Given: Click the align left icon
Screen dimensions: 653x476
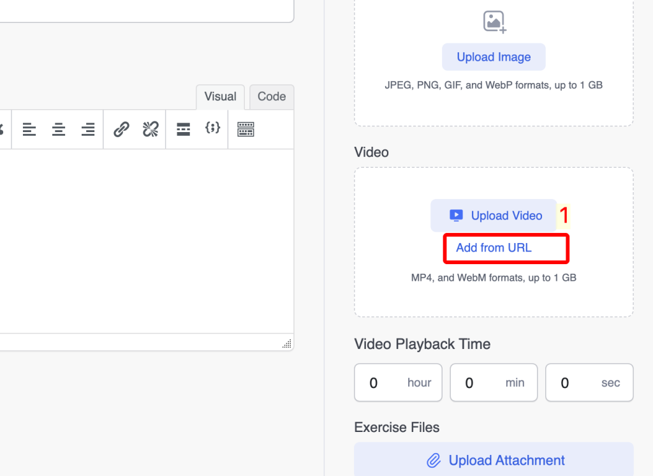Looking at the screenshot, I should point(29,130).
